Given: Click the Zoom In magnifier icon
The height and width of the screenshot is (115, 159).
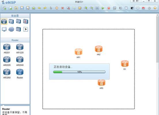Looking at the screenshot, I should tap(86, 8).
